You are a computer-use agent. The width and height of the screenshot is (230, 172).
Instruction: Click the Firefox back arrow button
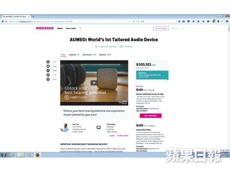pos(3,21)
